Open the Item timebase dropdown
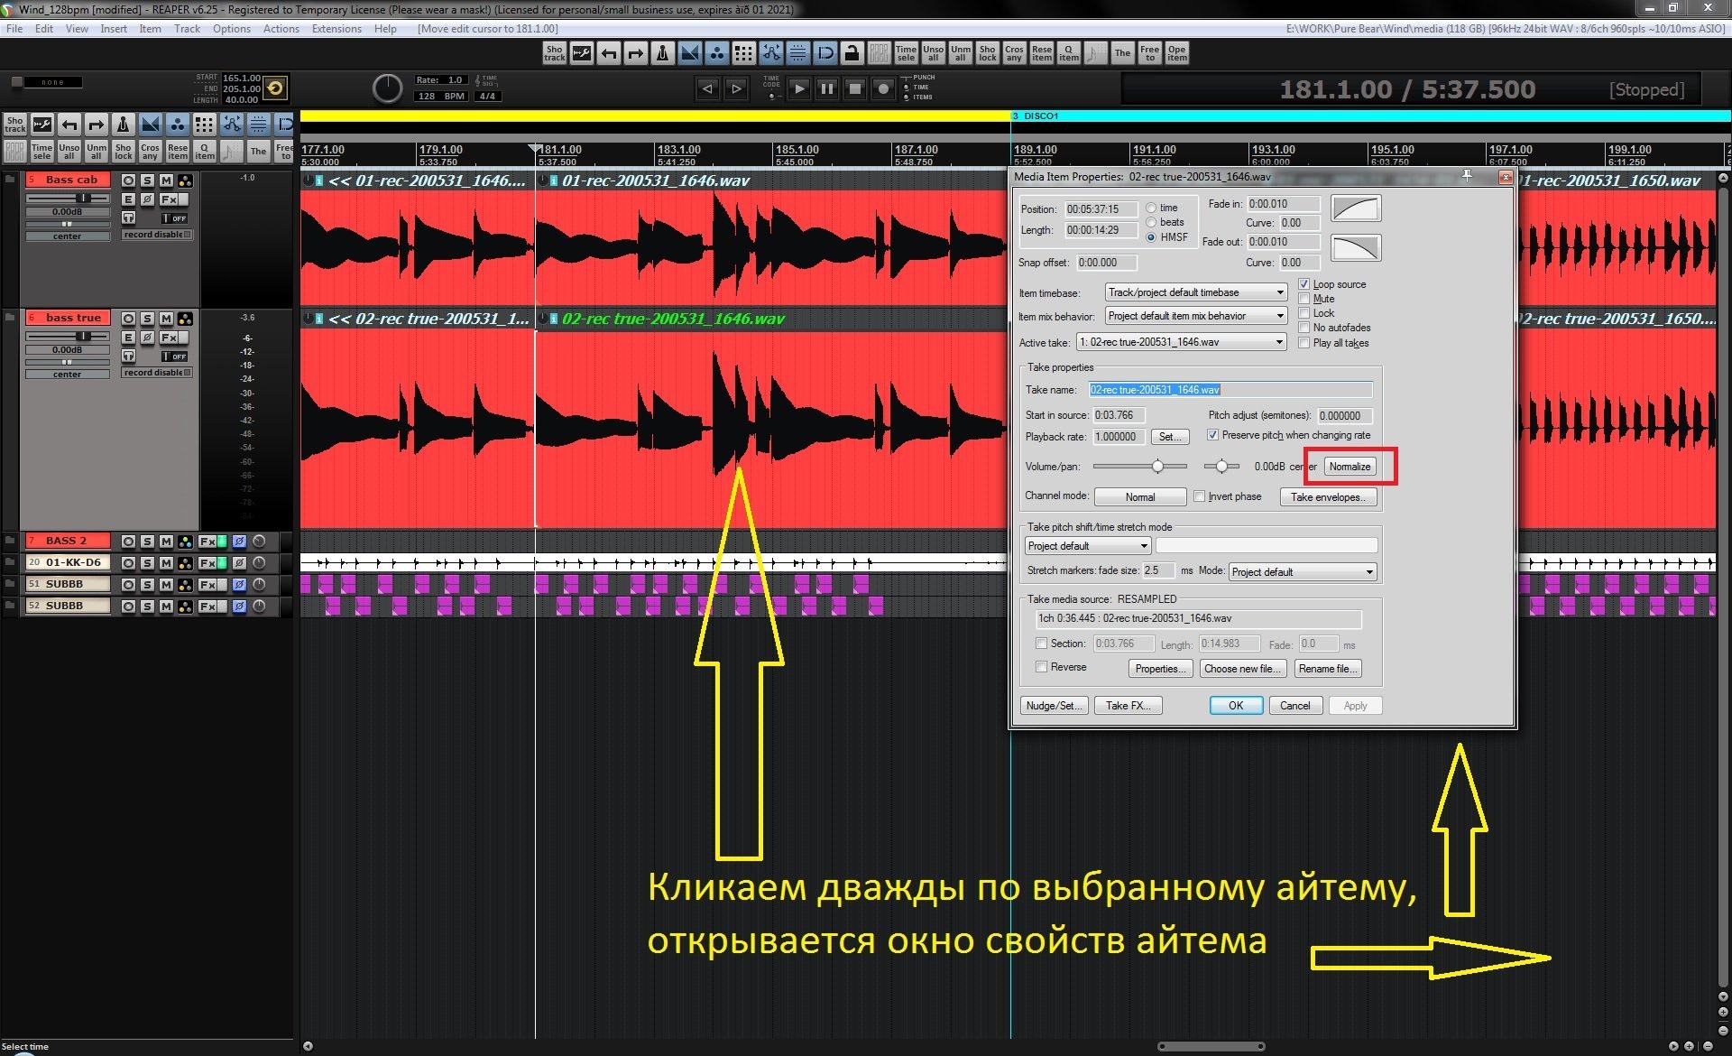The width and height of the screenshot is (1732, 1056). coord(1196,292)
